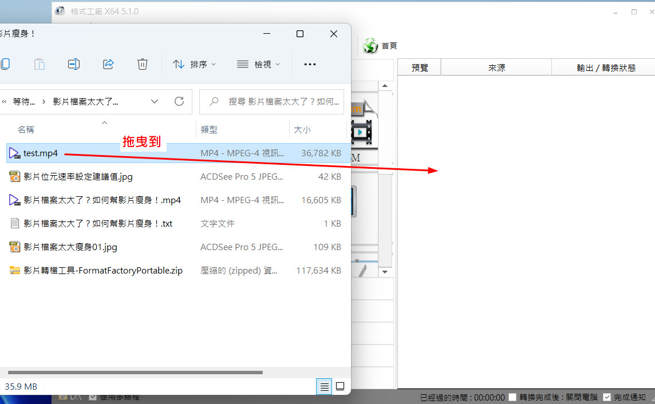
Task: Click the Format Factory 首頁 globe icon
Action: click(370, 46)
